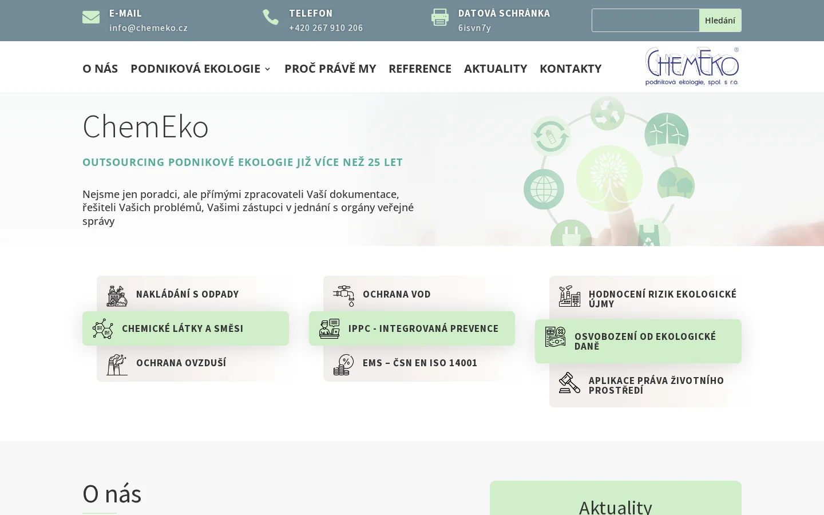Click the TELEFON heading label
Viewport: 824px width, 515px height.
[311, 13]
